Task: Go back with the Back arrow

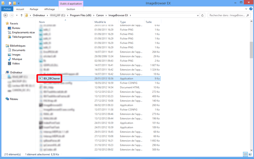Action: (6, 15)
